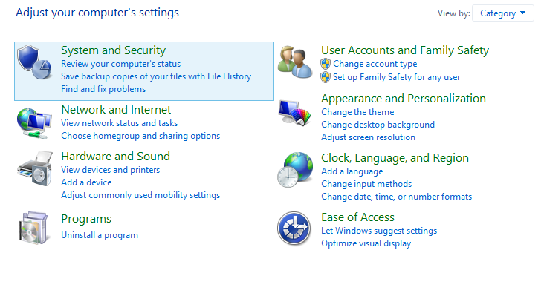Expand the View by Category dropdown
Image resolution: width=544 pixels, height=296 pixels.
[x=502, y=13]
